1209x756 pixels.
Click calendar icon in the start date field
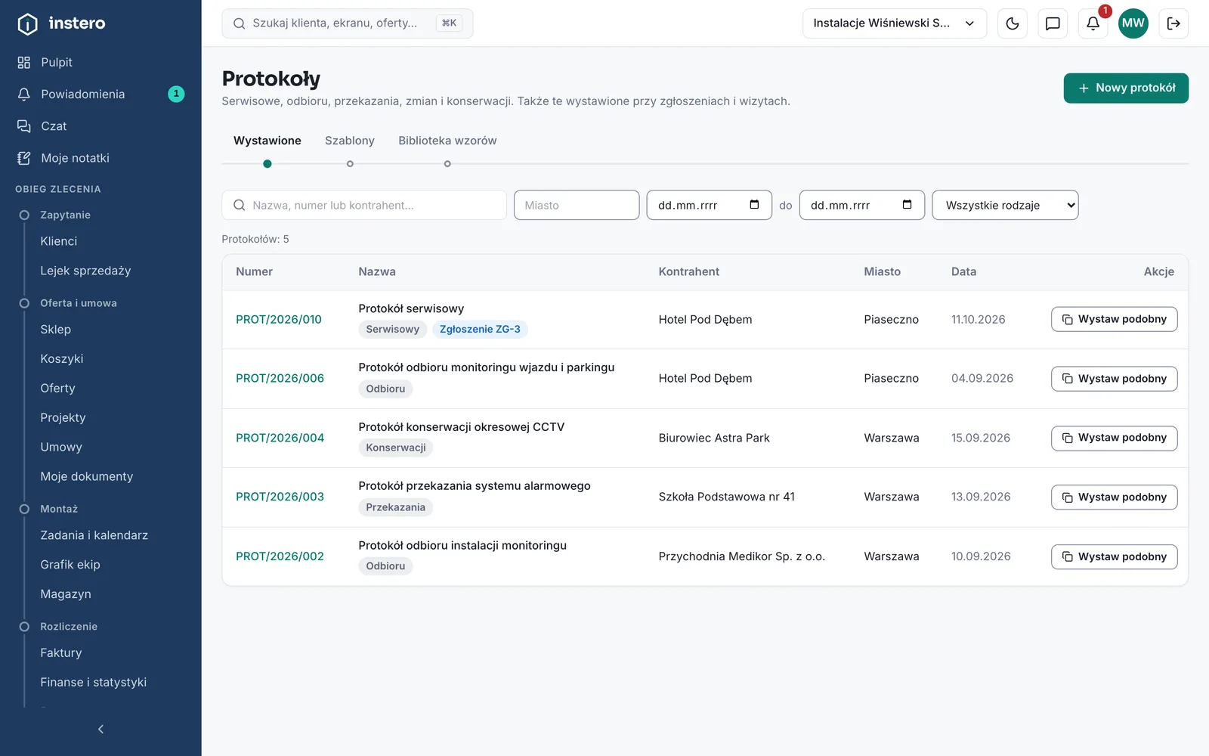click(754, 205)
